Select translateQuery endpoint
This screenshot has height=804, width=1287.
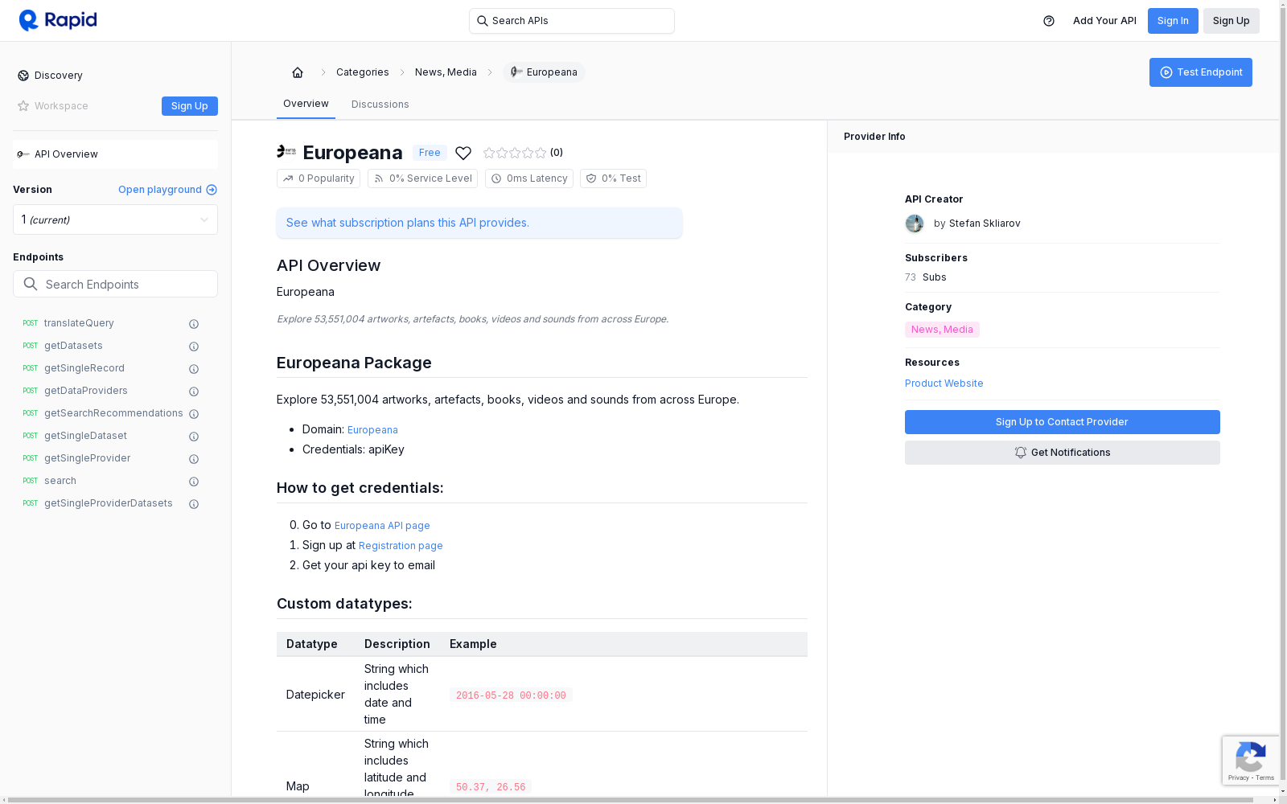click(79, 323)
